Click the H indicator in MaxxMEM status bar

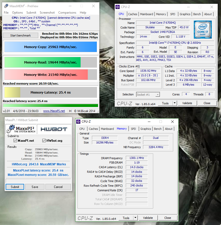point(70,111)
